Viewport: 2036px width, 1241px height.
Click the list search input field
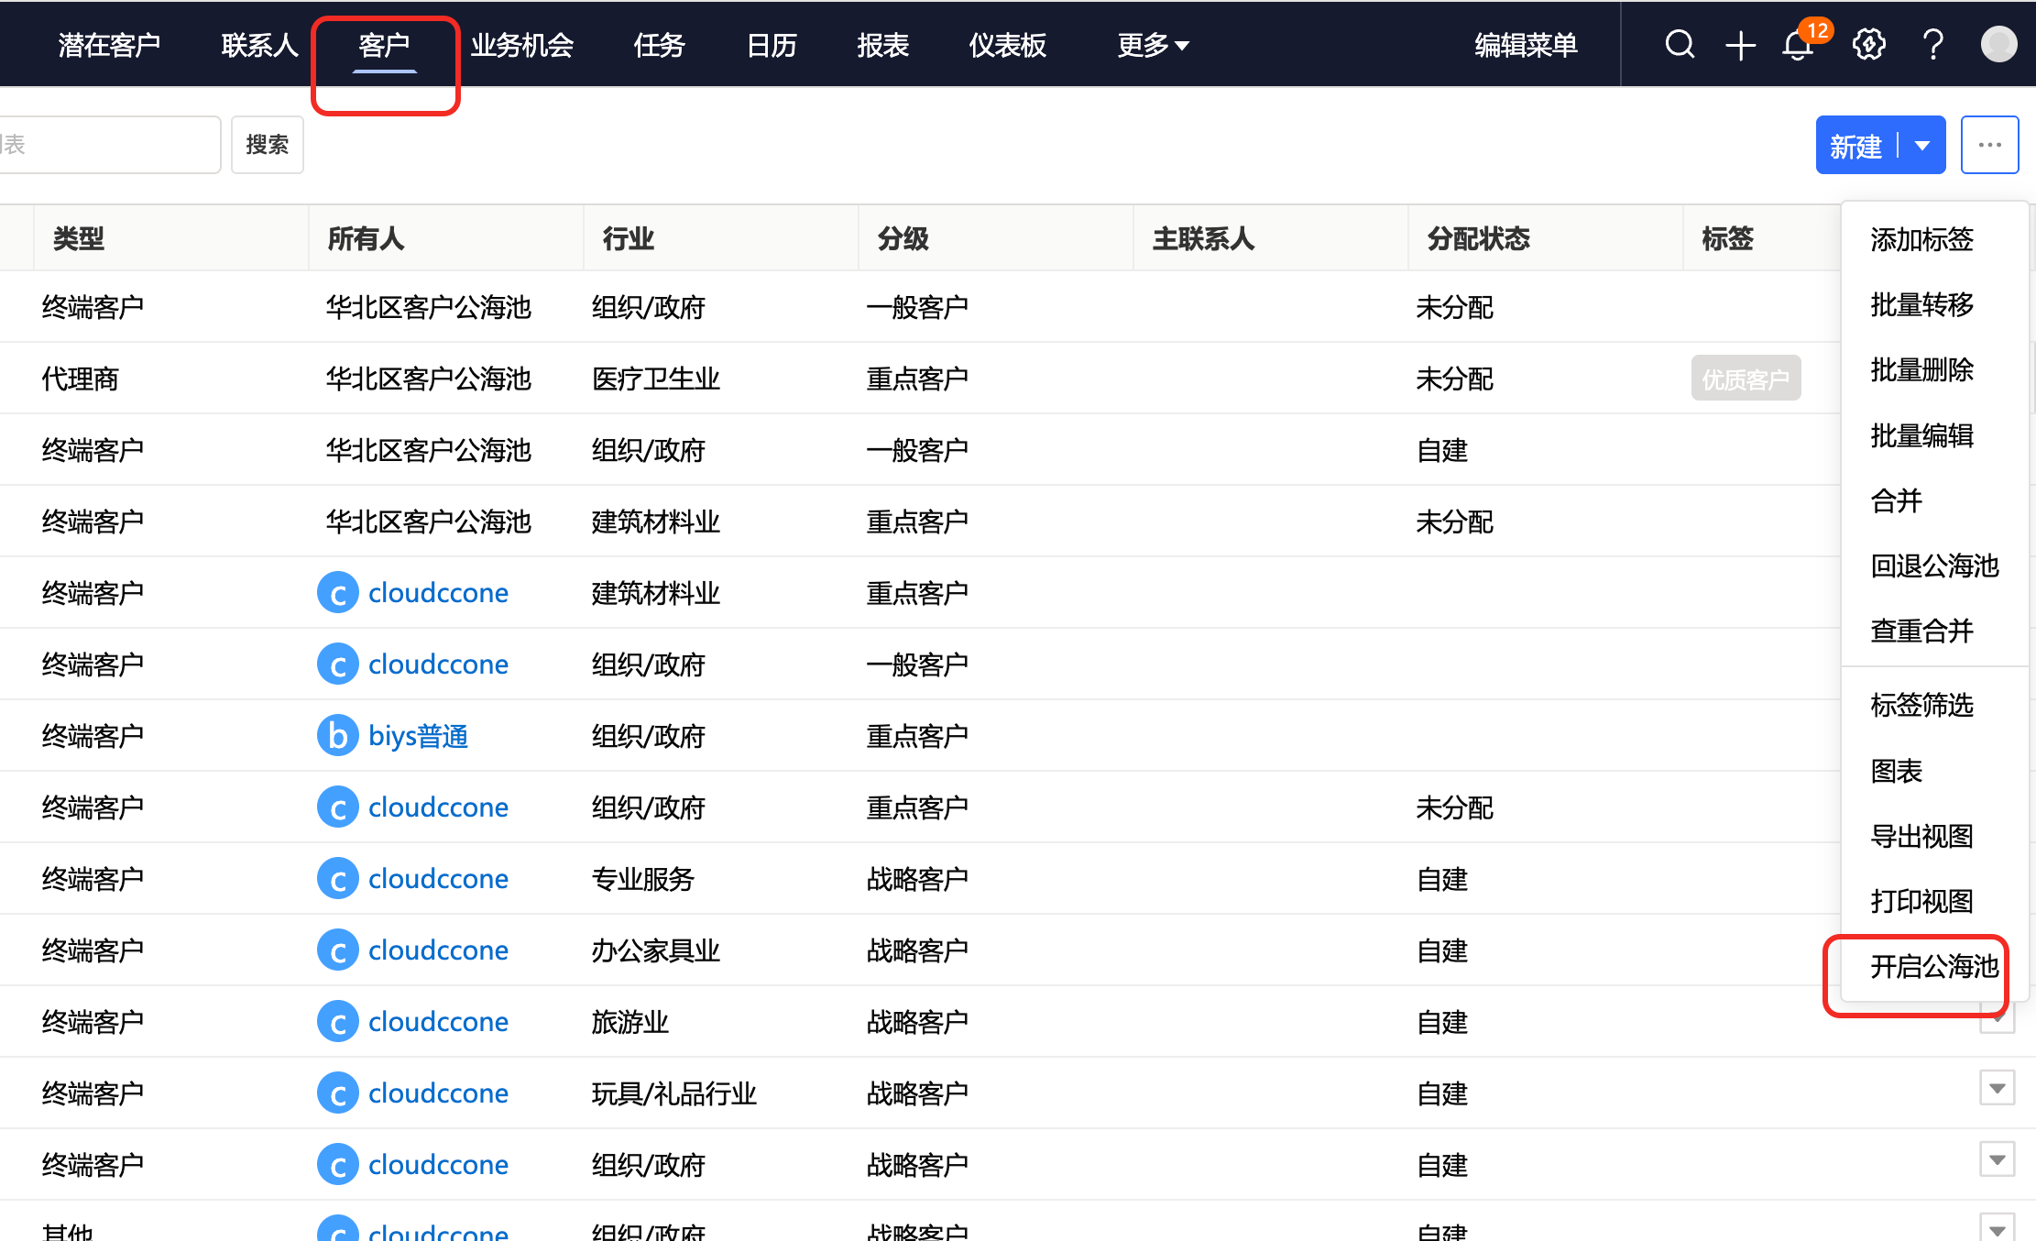point(108,145)
